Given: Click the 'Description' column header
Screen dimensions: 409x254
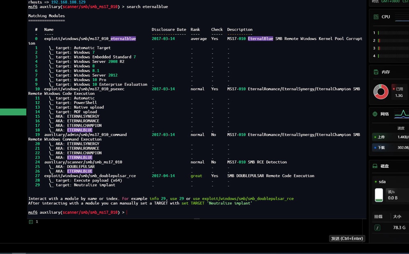Looking at the screenshot, I should tap(240, 29).
